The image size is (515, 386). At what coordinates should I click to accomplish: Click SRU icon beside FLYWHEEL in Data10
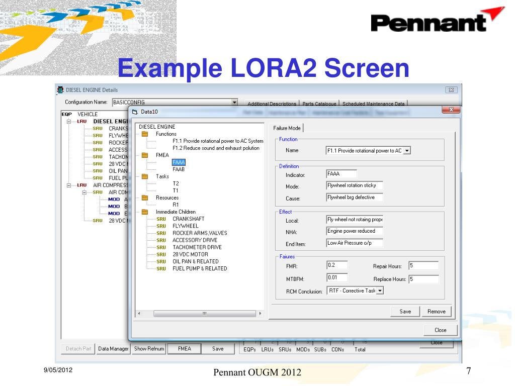coord(161,226)
